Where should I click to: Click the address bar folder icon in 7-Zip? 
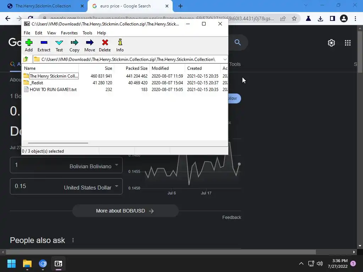[37, 59]
